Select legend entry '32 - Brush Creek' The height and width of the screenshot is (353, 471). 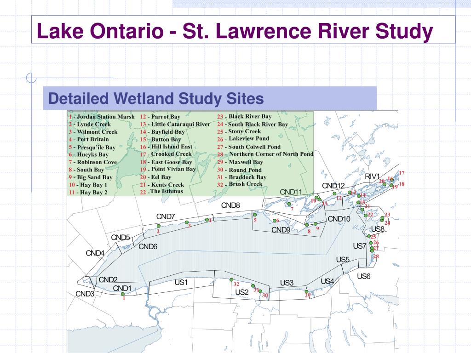(240, 184)
